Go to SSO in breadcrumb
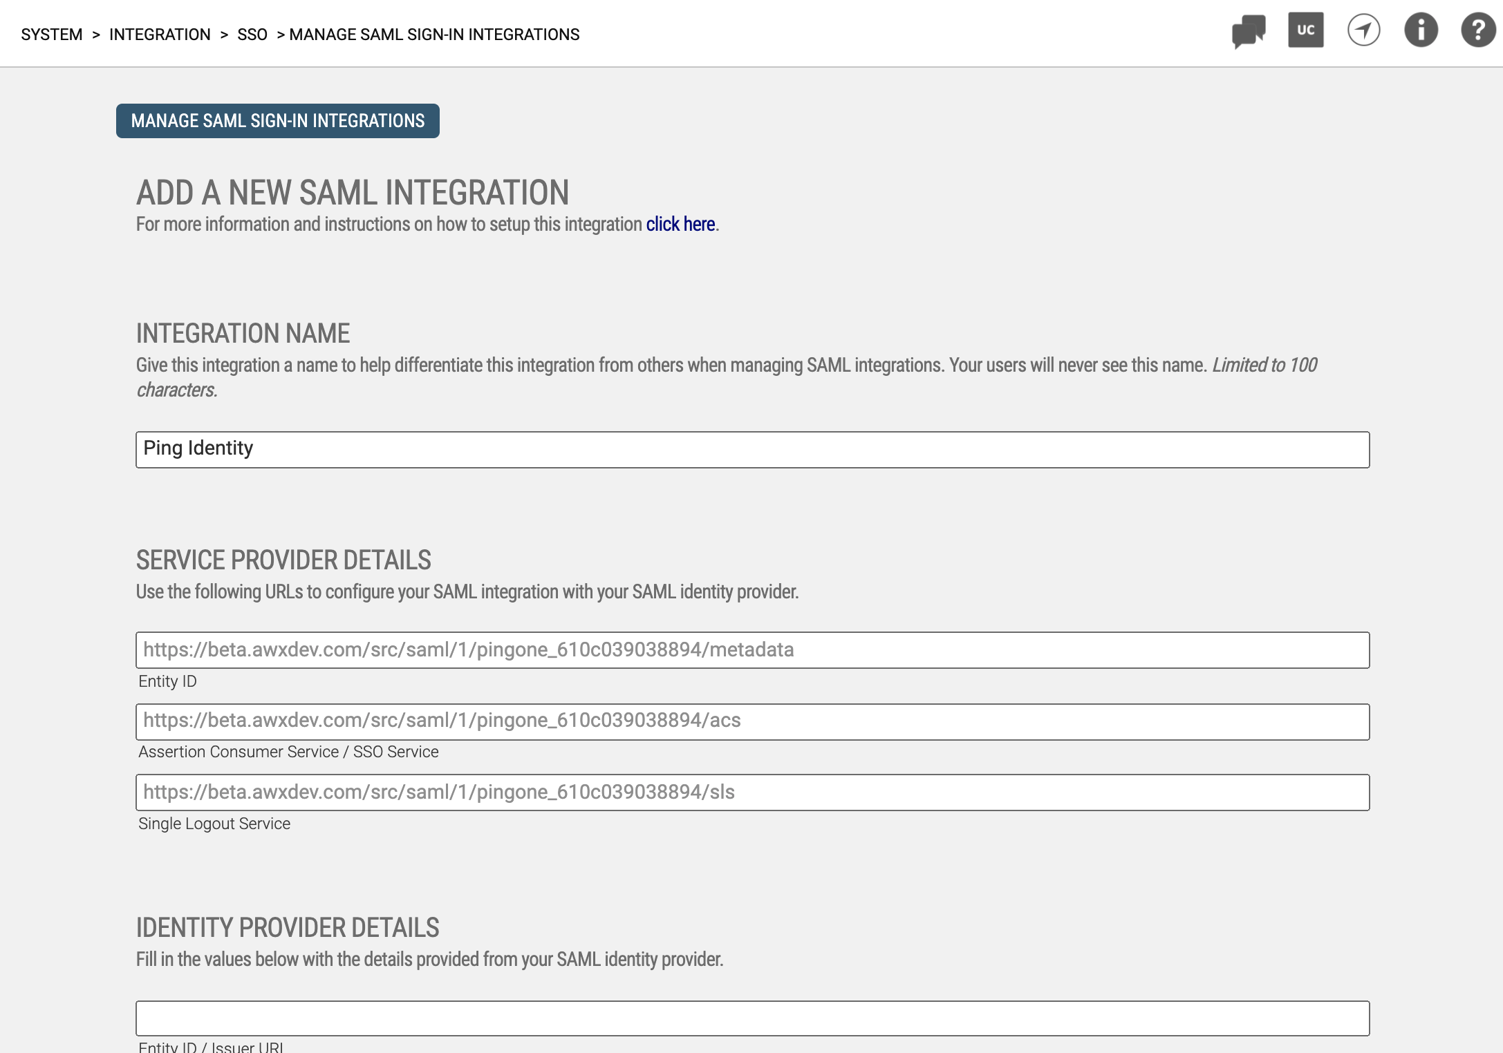The height and width of the screenshot is (1053, 1503). (252, 35)
